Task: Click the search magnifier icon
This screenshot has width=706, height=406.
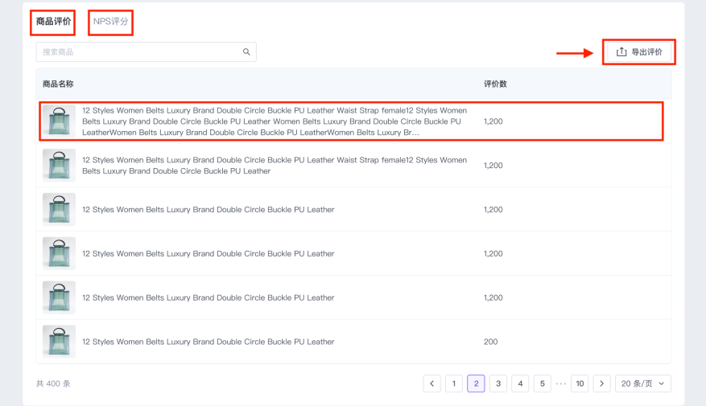Action: pyautogui.click(x=246, y=52)
